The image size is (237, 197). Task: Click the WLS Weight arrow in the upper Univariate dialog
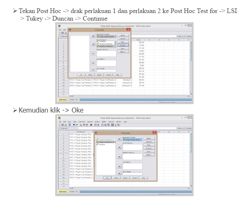coord(93,70)
